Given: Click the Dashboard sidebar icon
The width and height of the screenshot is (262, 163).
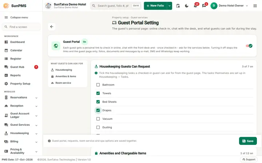Looking at the screenshot, I should [x=6, y=42].
